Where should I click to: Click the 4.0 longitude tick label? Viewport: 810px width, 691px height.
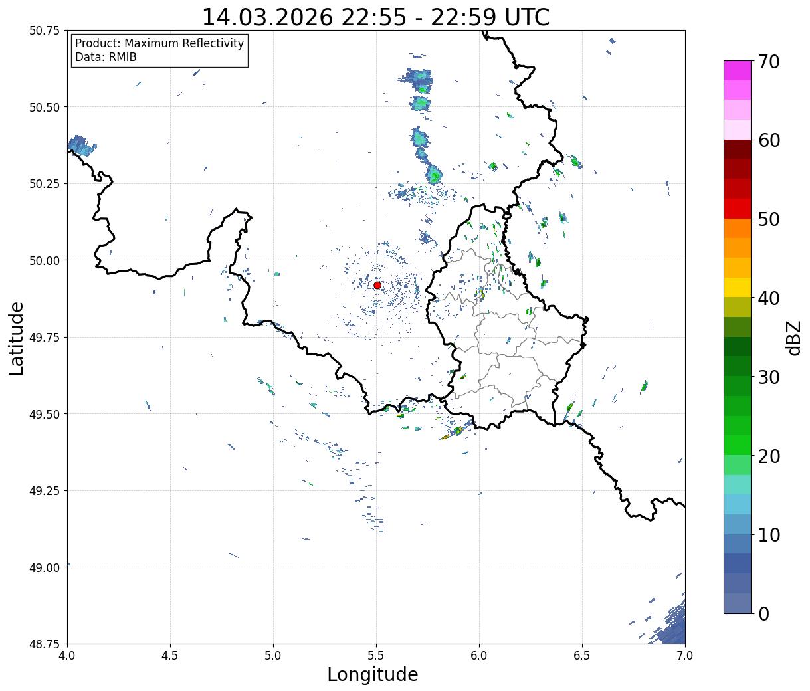[x=67, y=656]
